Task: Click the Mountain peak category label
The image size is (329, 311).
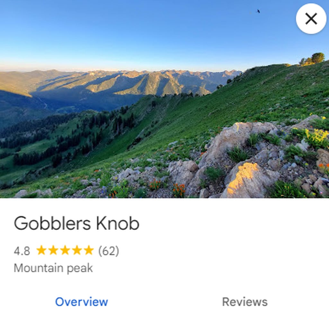Action: [x=53, y=268]
